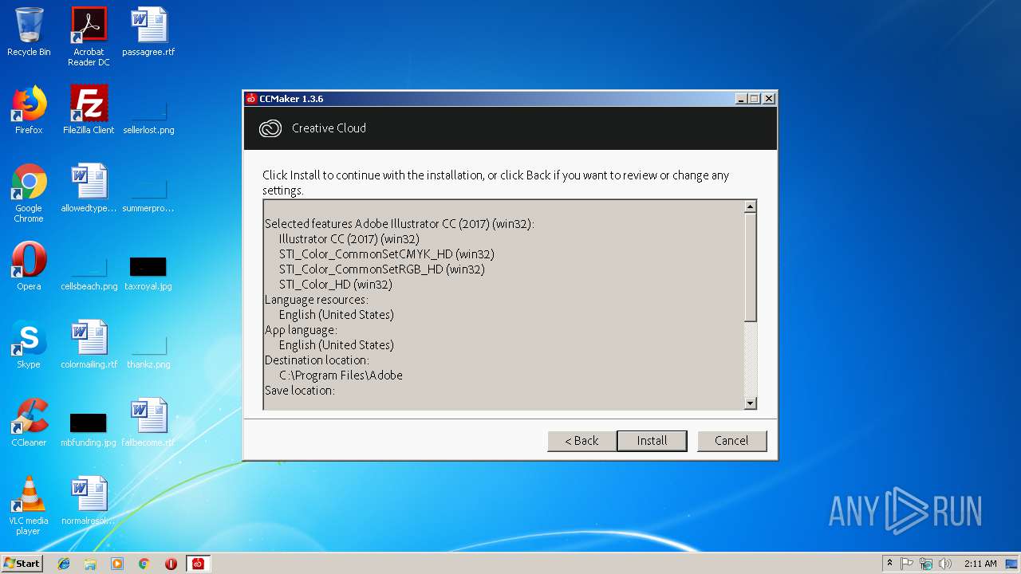Click the summary box scrollbar thumb
This screenshot has height=574, width=1021.
pos(750,267)
